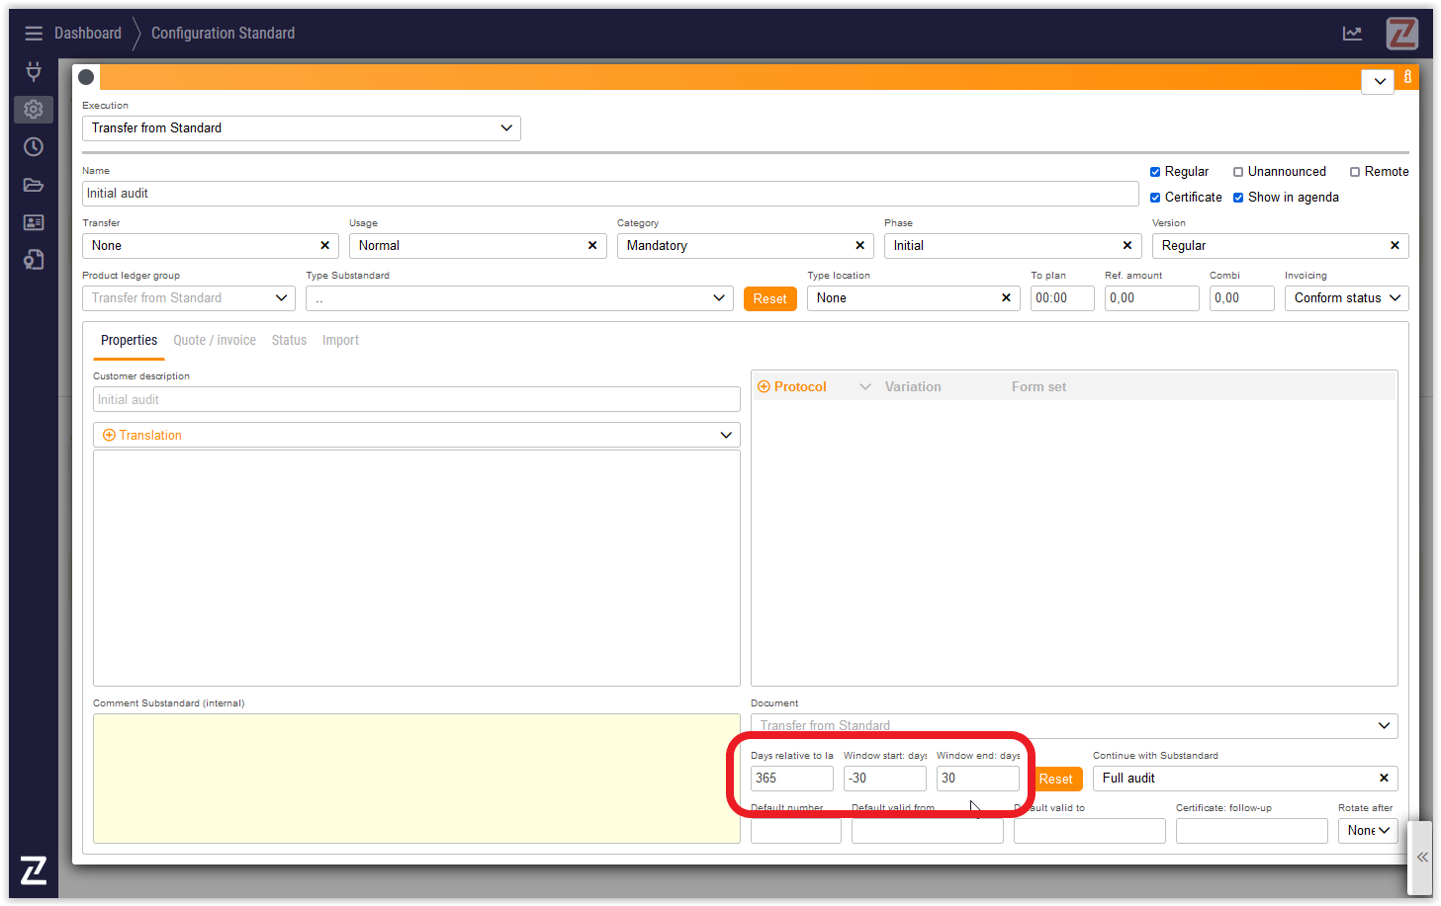
Task: Open the ID card sidebar icon
Action: 34,222
